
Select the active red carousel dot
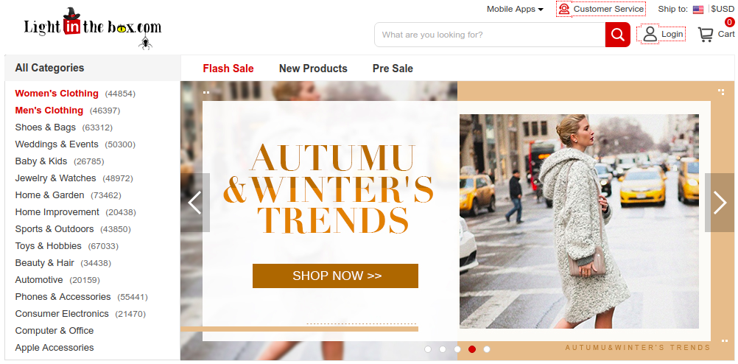472,349
